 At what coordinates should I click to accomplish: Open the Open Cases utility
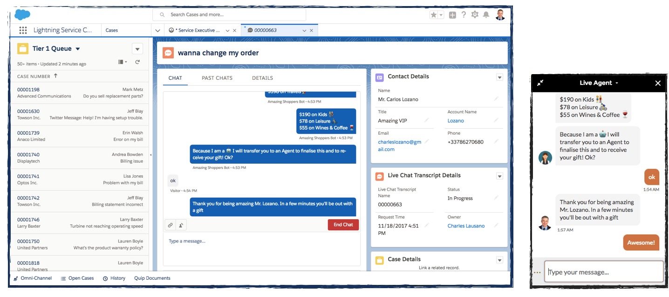tap(77, 278)
